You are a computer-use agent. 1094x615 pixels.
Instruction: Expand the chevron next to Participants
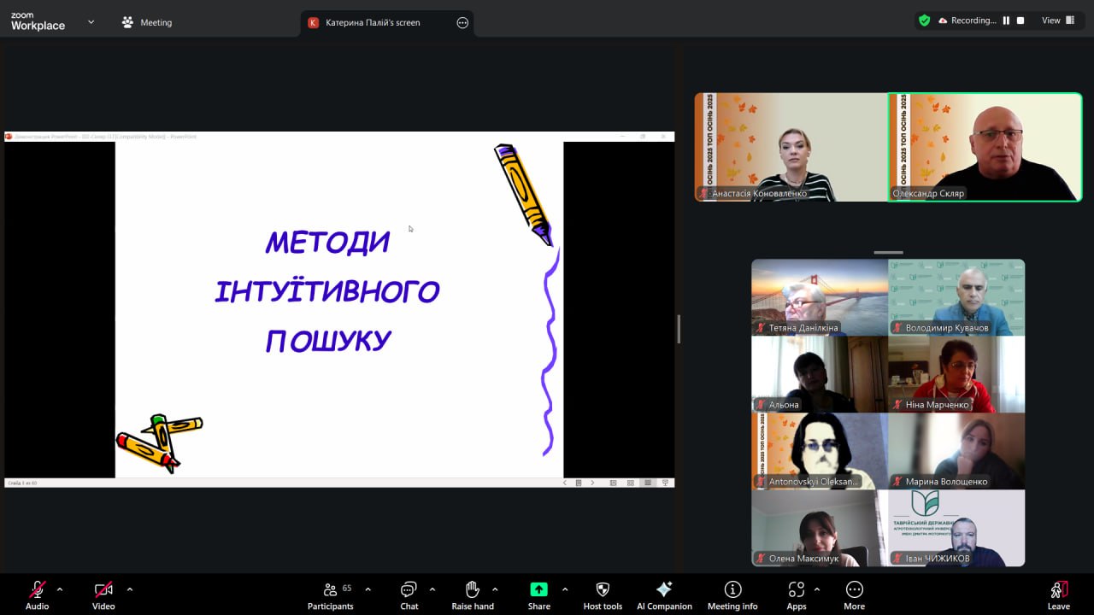[368, 589]
